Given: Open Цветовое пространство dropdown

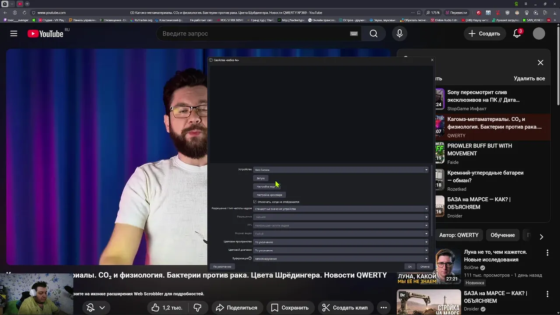Looking at the screenshot, I should (x=341, y=242).
